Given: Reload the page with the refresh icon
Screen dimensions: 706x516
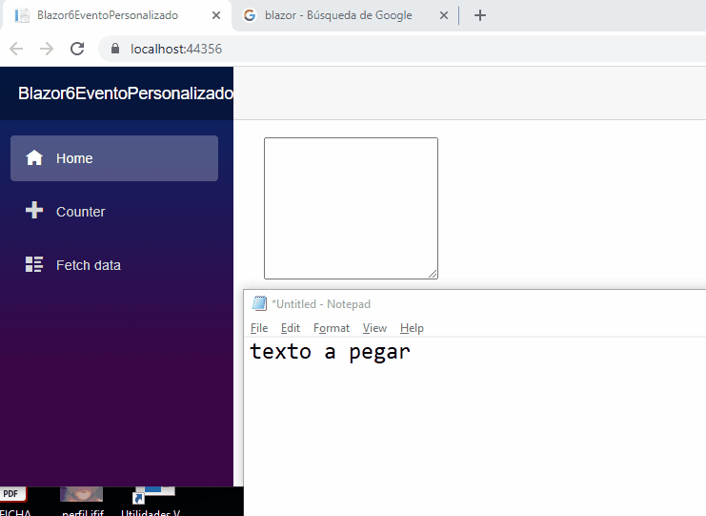Looking at the screenshot, I should (x=78, y=49).
